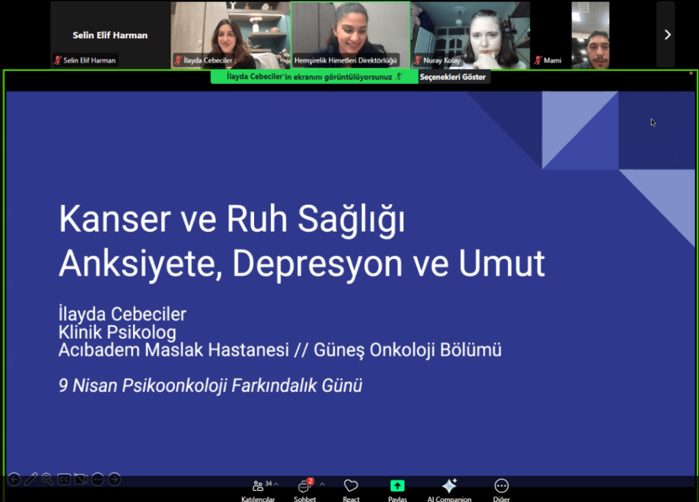The height and width of the screenshot is (502, 699).
Task: Click the pen annotation tool in slideshow controls
Action: coord(31,479)
